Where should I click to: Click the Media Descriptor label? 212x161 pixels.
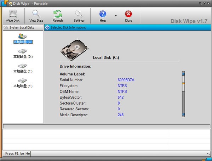click(74, 115)
